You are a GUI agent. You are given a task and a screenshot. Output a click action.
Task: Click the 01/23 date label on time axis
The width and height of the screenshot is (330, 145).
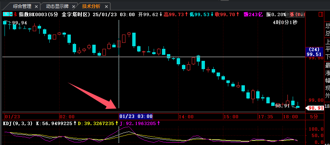point(12,117)
